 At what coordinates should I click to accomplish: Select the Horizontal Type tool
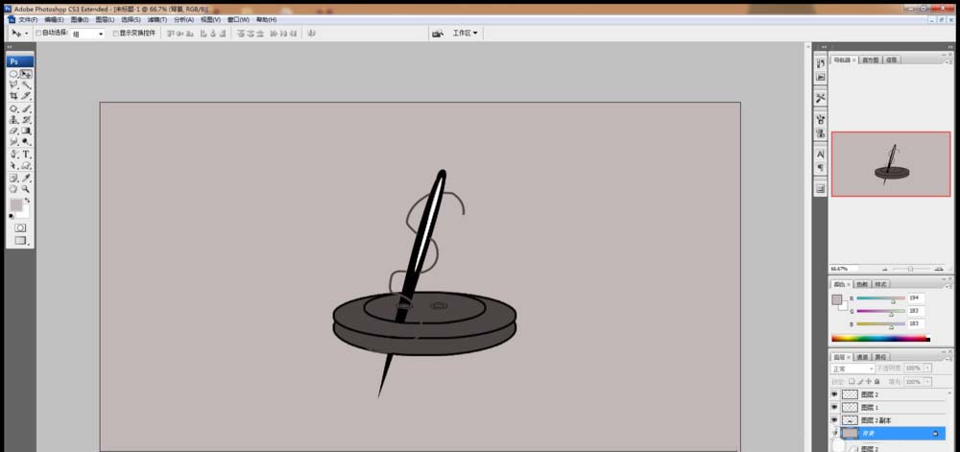(x=26, y=155)
